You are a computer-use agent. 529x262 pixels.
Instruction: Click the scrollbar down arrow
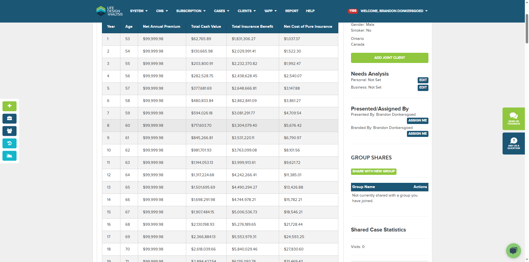click(527, 259)
